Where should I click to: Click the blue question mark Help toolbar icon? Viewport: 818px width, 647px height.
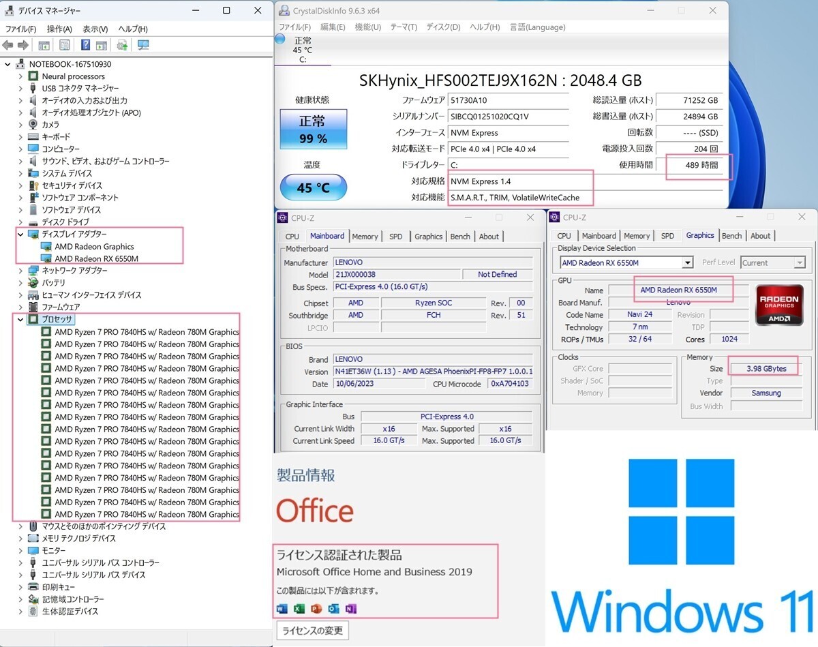[86, 45]
